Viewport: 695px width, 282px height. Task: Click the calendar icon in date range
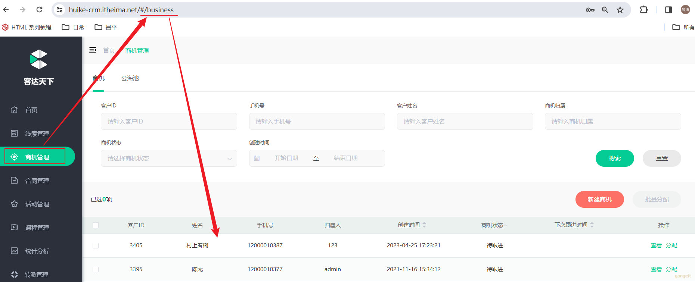click(257, 158)
